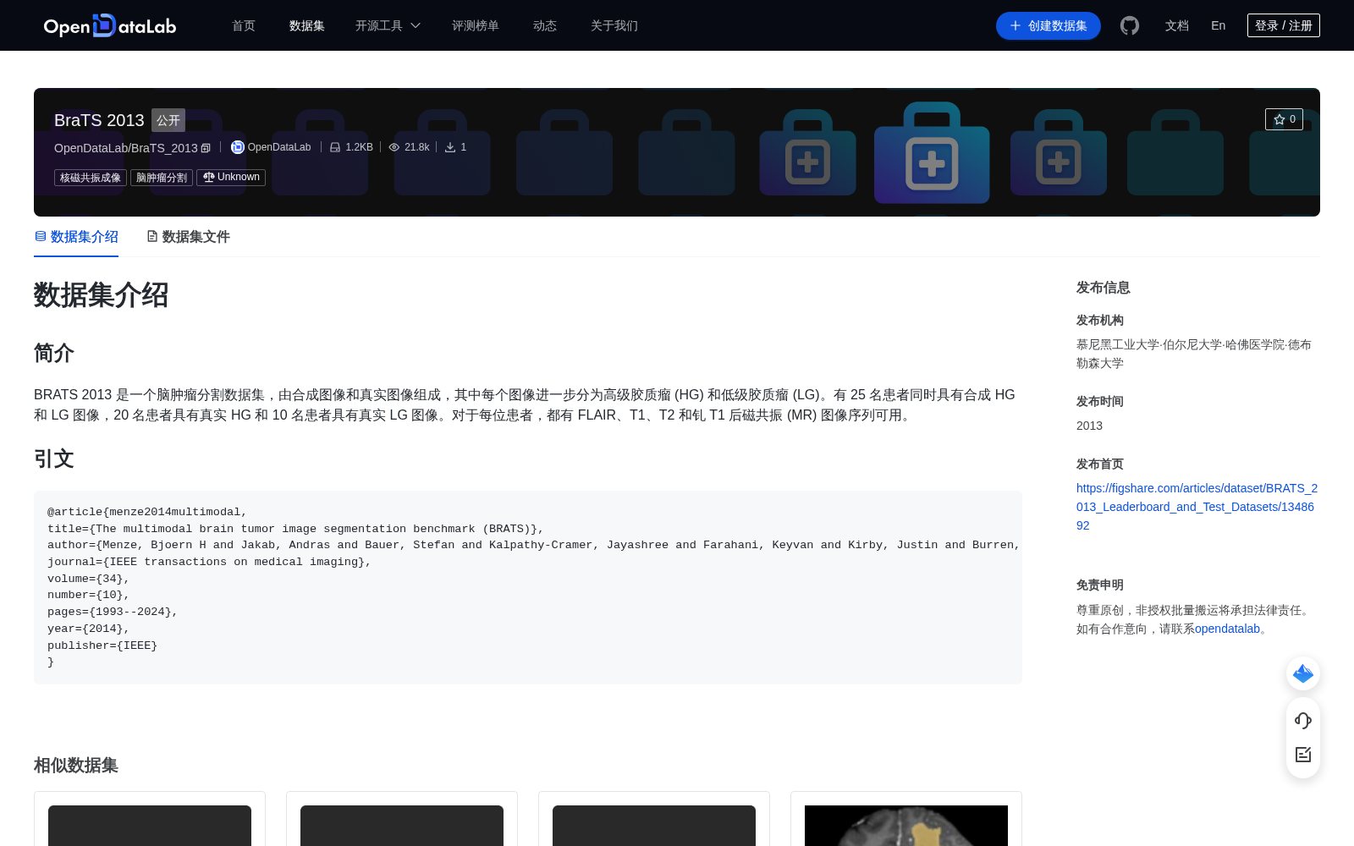1354x846 pixels.
Task: Click the Unknown license tag
Action: pyautogui.click(x=231, y=178)
